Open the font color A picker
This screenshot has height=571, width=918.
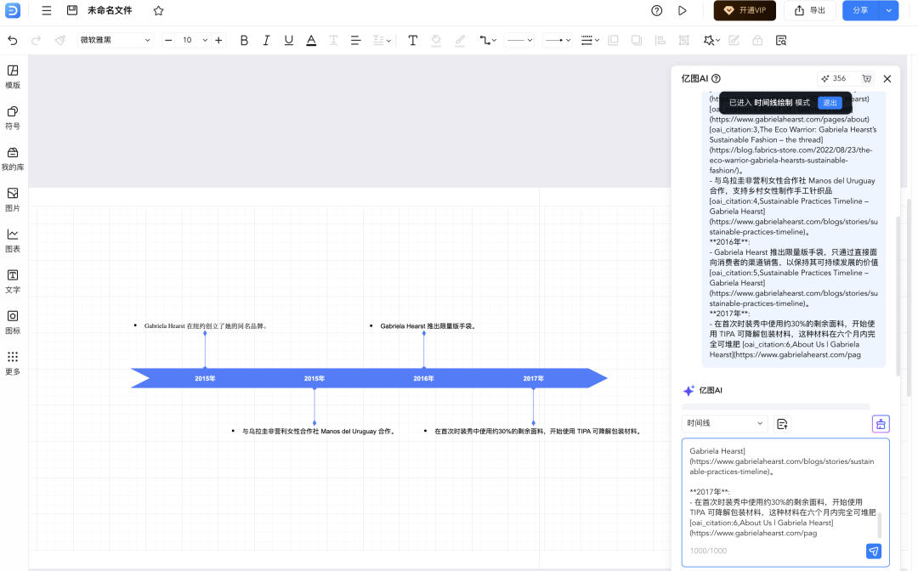pos(311,41)
